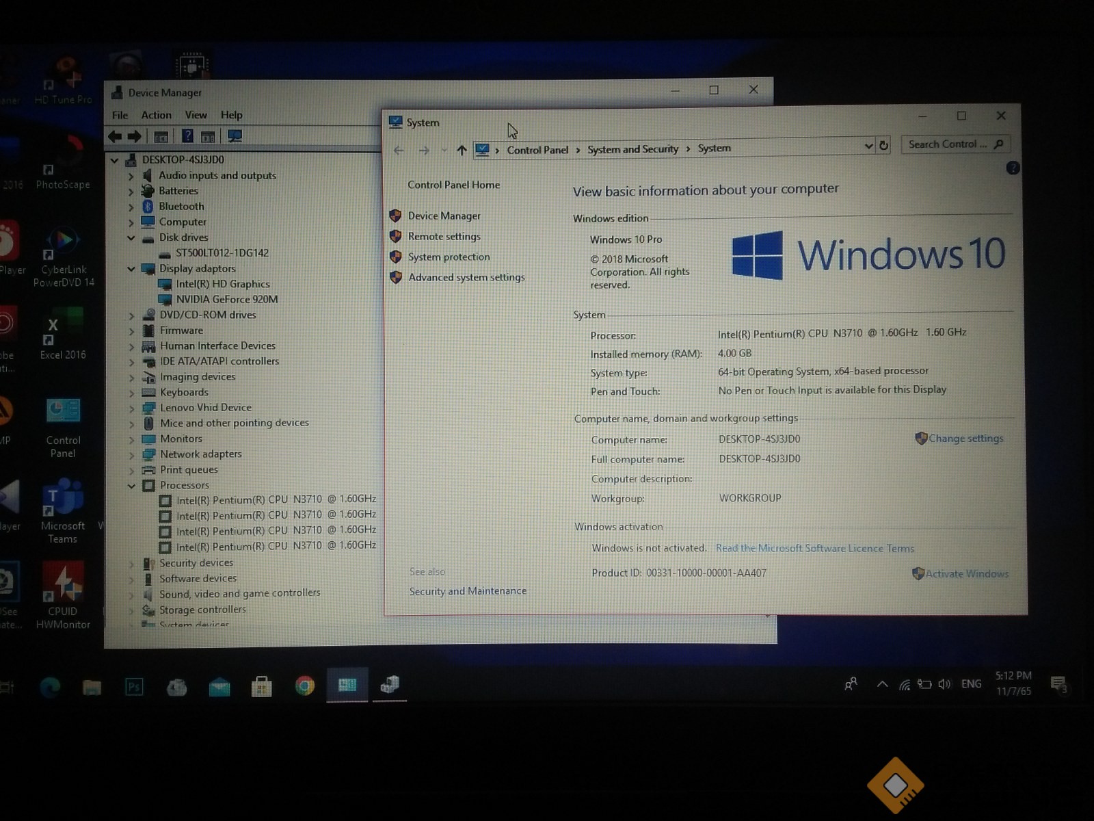Expand Network adapters node
The height and width of the screenshot is (821, 1094).
tap(131, 454)
